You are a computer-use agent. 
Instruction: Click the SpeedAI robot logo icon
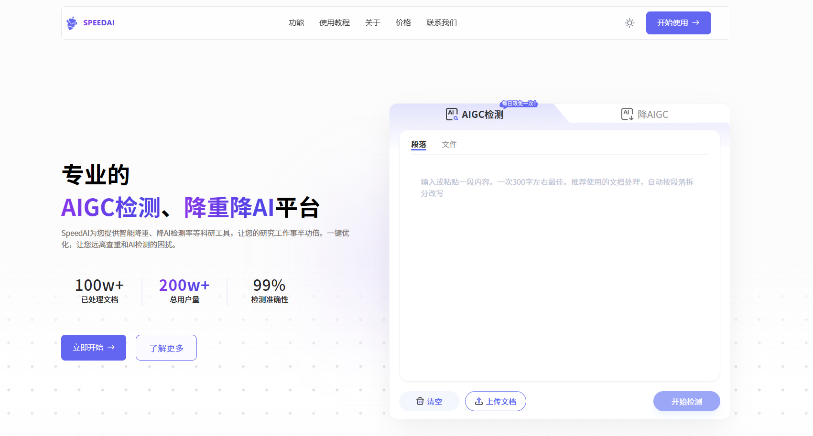[x=72, y=23]
